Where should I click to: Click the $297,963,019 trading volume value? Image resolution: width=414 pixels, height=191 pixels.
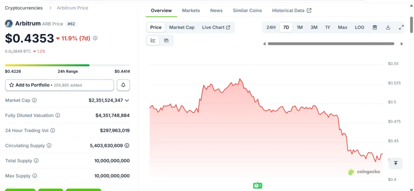pyautogui.click(x=115, y=131)
